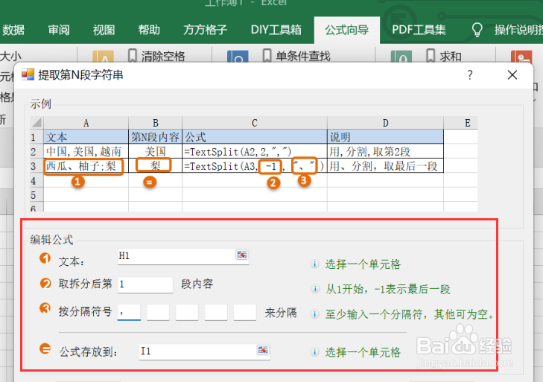This screenshot has width=543, height=382.
Task: Click the example cell =TextSplit(A2,2,",")
Action: [x=255, y=151]
